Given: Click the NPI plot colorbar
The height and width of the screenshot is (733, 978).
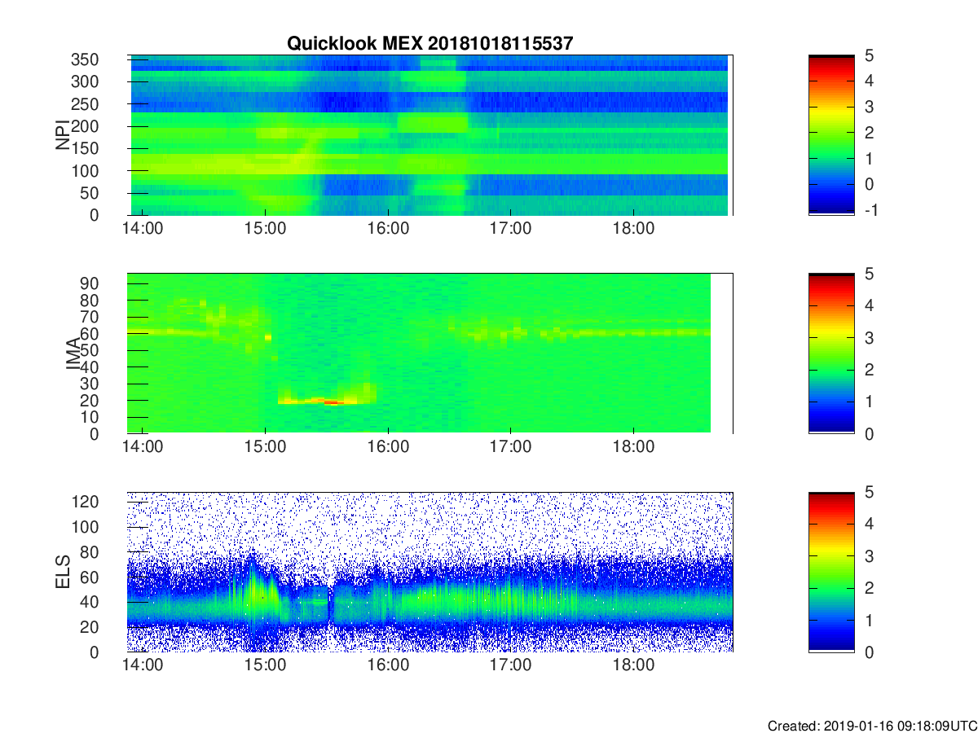Looking at the screenshot, I should 831,135.
